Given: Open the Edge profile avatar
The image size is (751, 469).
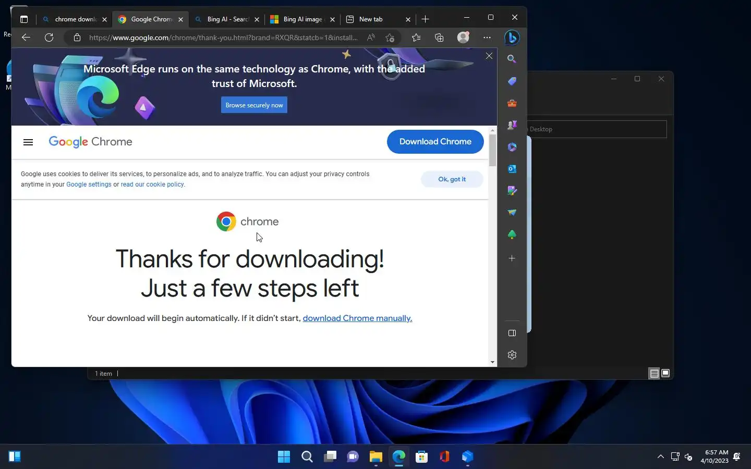Looking at the screenshot, I should click(x=463, y=38).
